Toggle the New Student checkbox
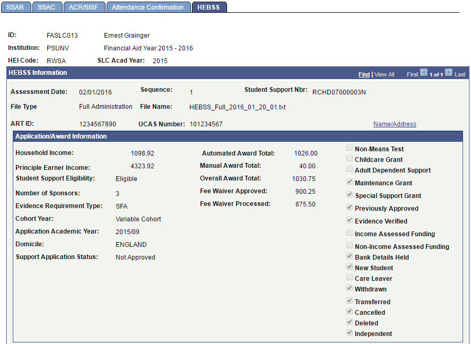Image resolution: width=471 pixels, height=344 pixels. click(x=350, y=266)
